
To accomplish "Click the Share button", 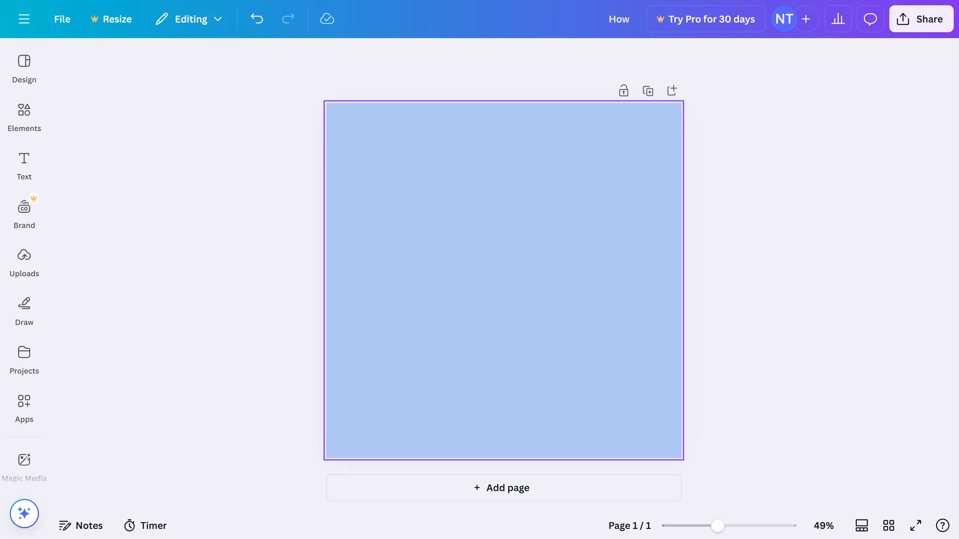I will [x=921, y=19].
